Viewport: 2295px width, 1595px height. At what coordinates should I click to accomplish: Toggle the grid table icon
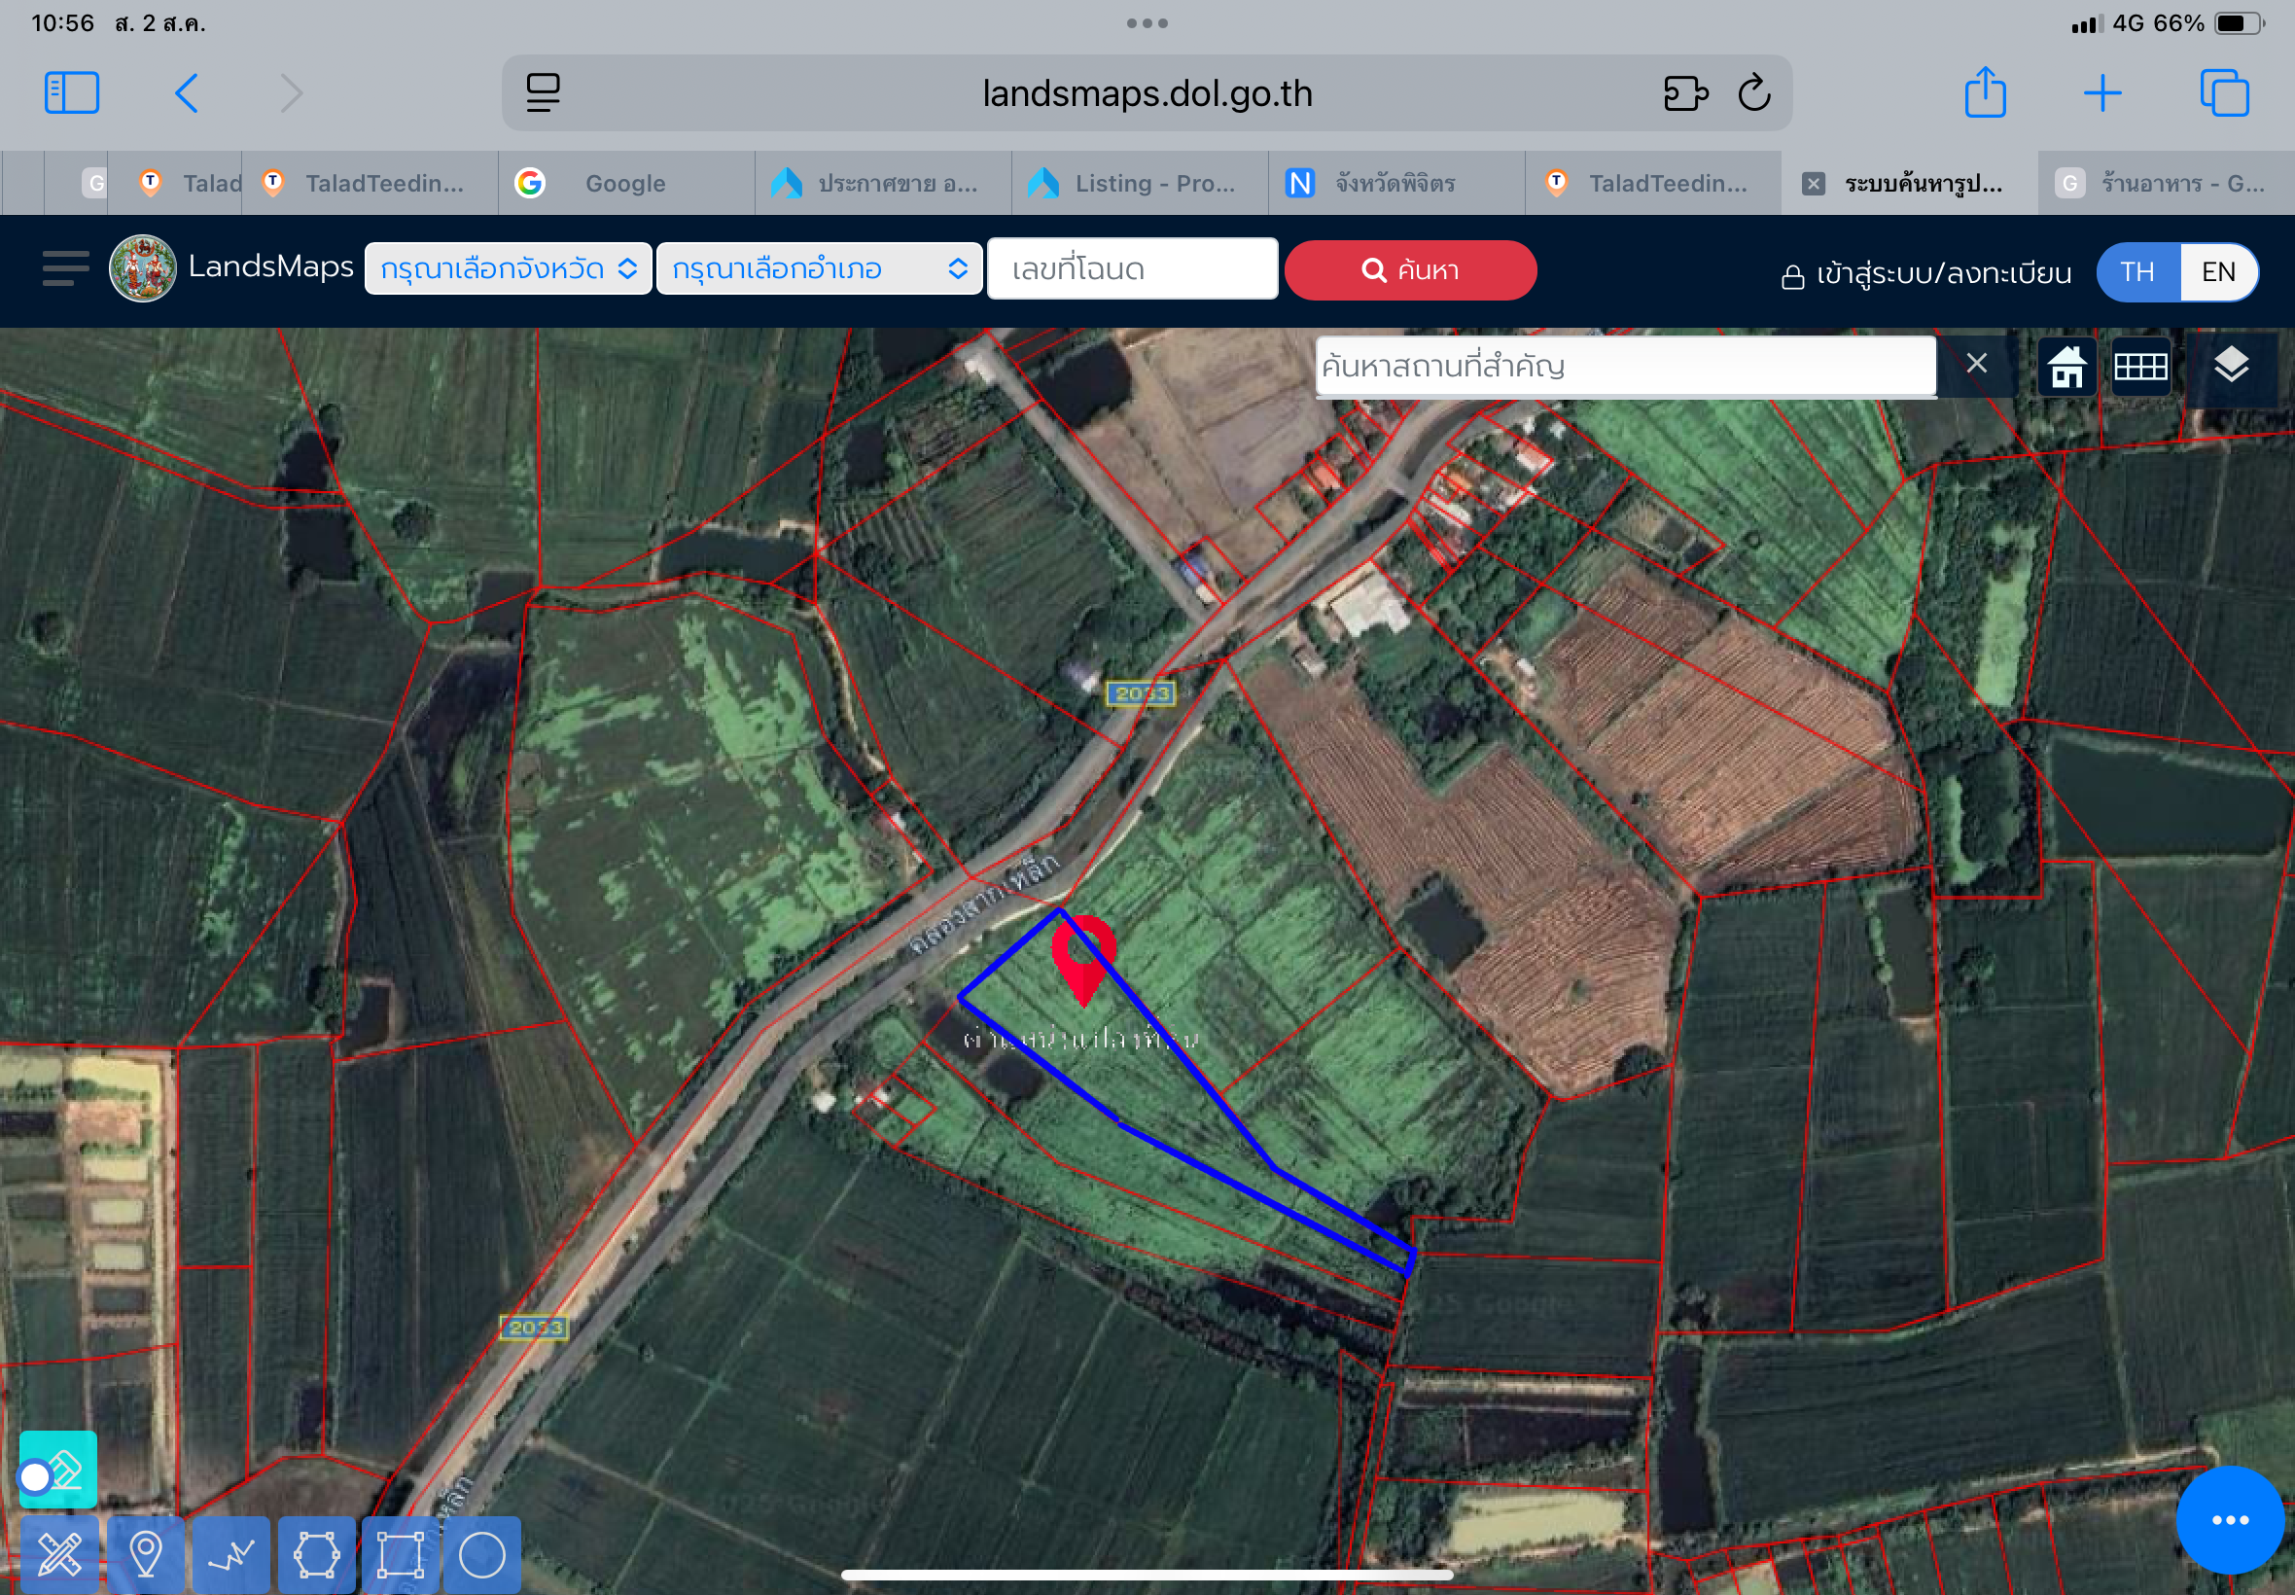(2141, 366)
